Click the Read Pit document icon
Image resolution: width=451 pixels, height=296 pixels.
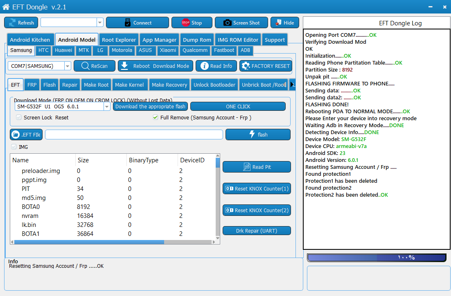coord(247,167)
